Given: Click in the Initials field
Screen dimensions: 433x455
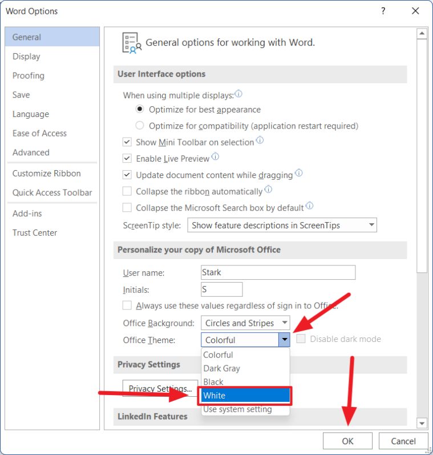Looking at the screenshot, I should click(x=221, y=289).
